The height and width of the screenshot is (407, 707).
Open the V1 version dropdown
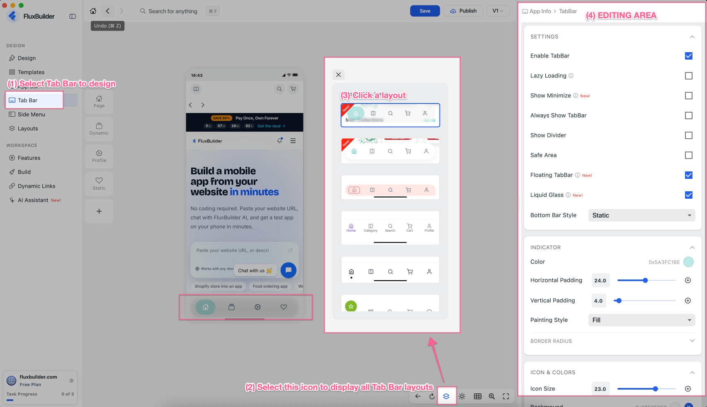[x=498, y=11]
